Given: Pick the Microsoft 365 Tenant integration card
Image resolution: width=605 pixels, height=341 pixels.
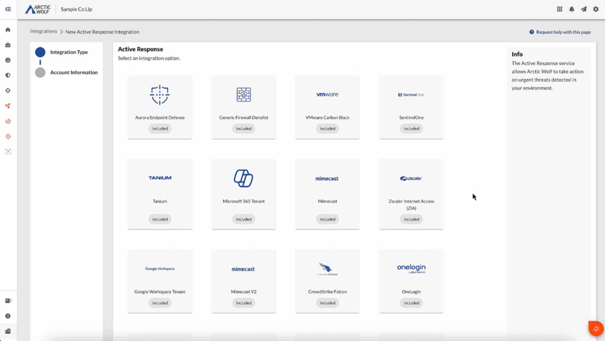Looking at the screenshot, I should 243,194.
